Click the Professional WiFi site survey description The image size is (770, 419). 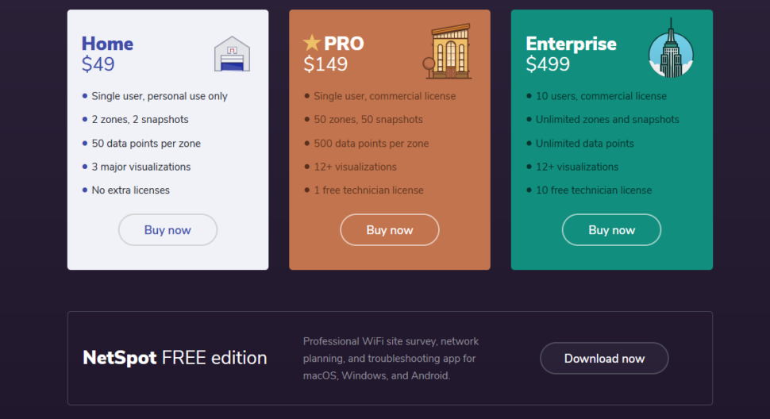[x=391, y=358]
